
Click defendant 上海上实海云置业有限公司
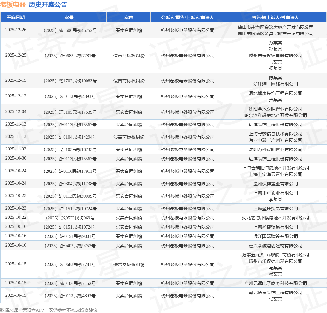click(x=276, y=174)
